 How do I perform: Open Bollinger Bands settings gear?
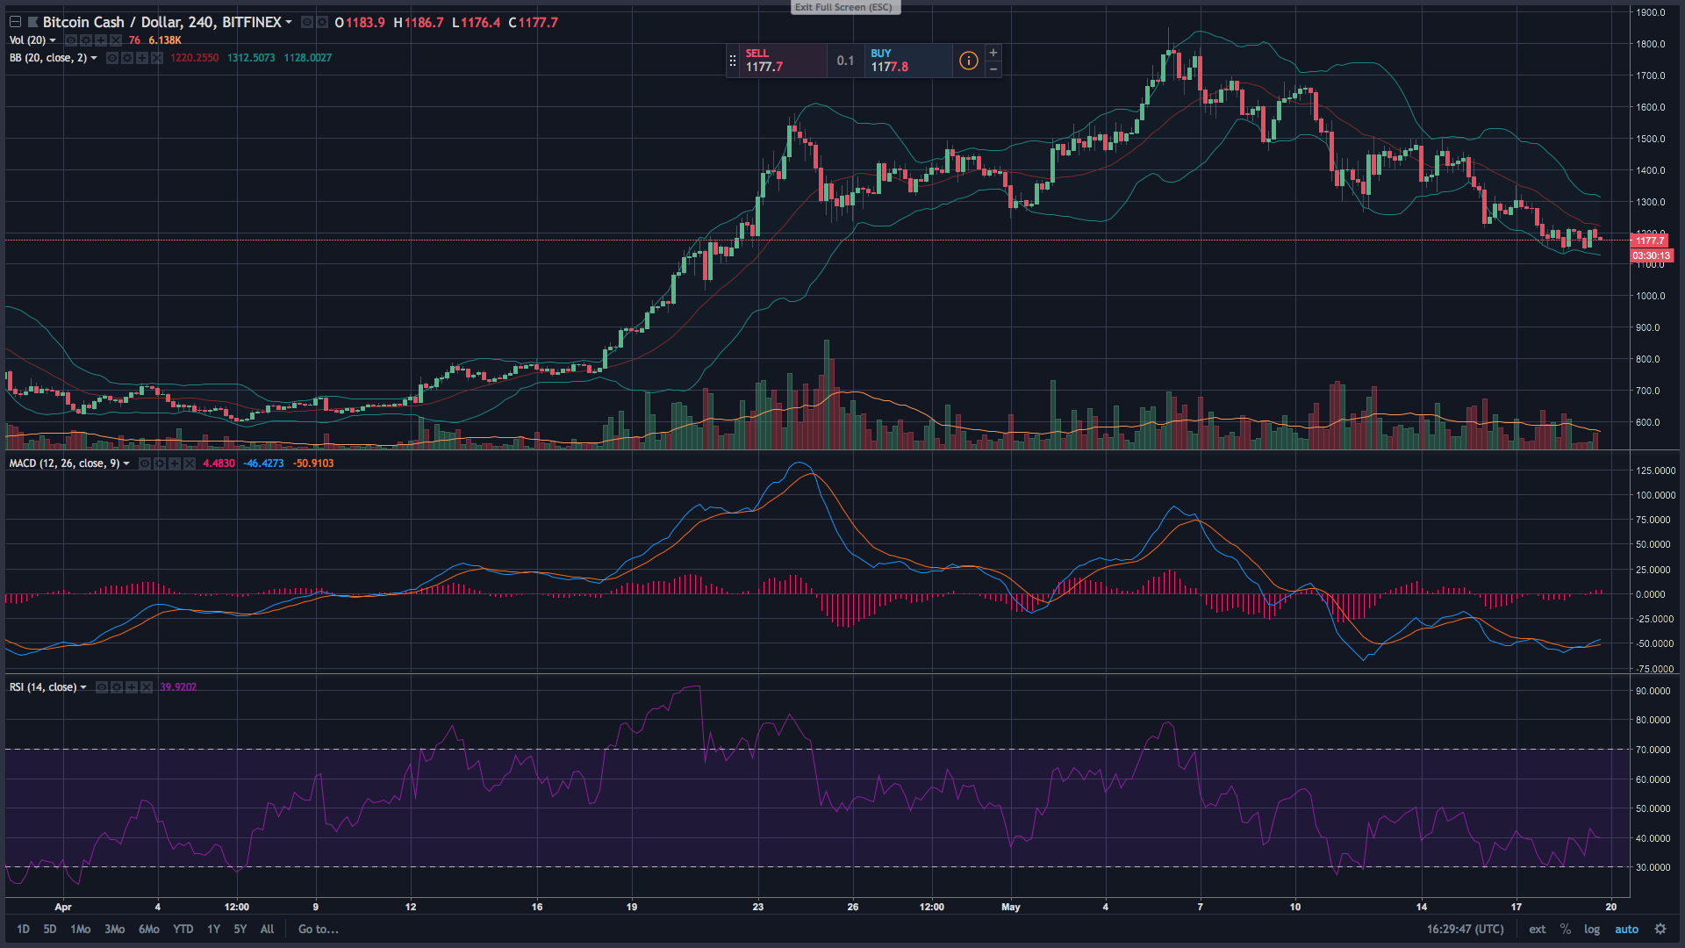[127, 58]
